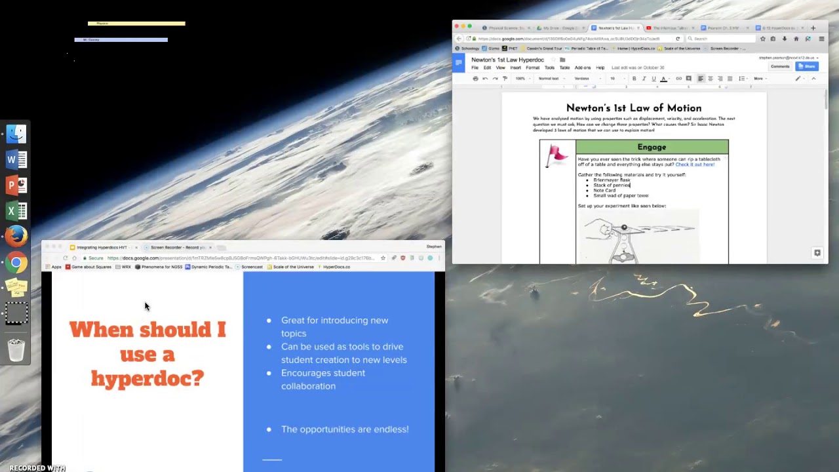Open the Firefox downloads arrow icon

click(785, 39)
